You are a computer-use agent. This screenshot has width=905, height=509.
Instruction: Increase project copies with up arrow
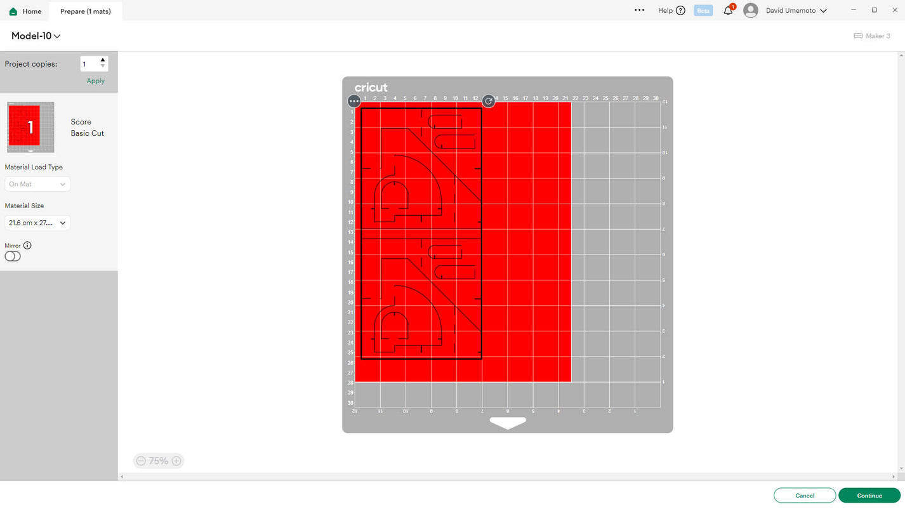(103, 60)
